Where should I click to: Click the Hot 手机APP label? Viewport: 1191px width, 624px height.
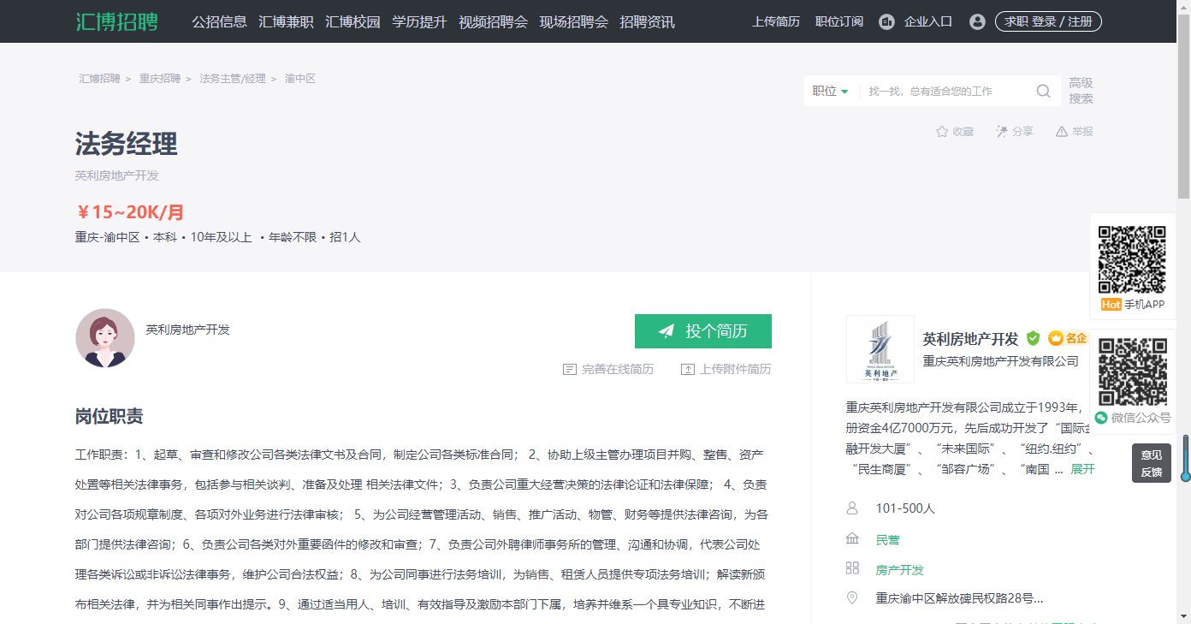[1132, 305]
